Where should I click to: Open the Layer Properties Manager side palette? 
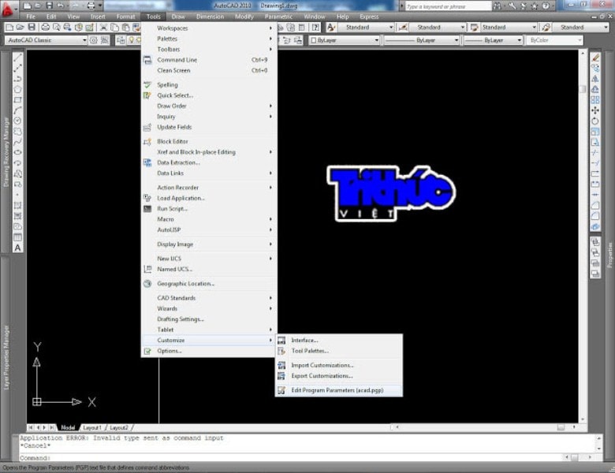(6, 357)
